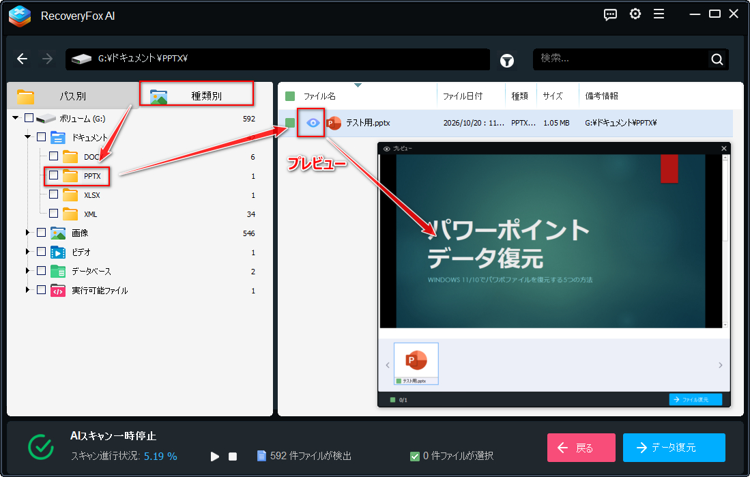This screenshot has width=750, height=477.
Task: Click the ボリューム (G:) drive icon
Action: coord(46,119)
